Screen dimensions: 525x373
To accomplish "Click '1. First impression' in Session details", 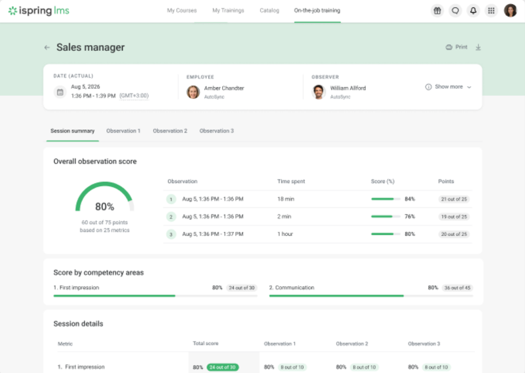I will click(x=81, y=367).
